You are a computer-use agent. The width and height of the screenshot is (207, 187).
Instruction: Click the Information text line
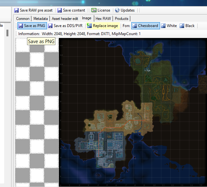point(79,34)
